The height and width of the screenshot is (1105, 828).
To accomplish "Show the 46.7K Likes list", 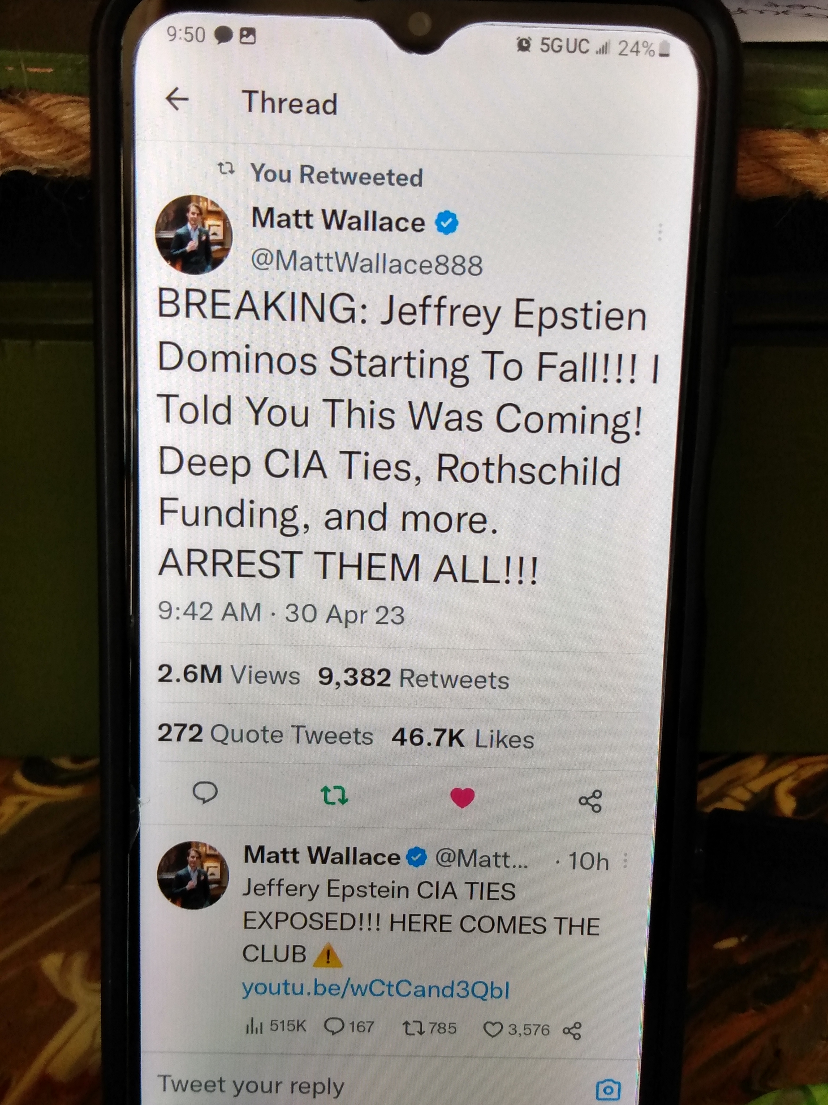I will pyautogui.click(x=463, y=738).
